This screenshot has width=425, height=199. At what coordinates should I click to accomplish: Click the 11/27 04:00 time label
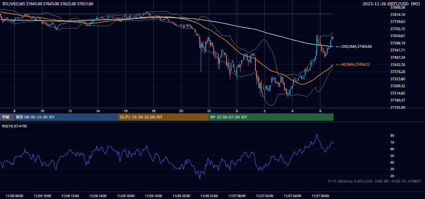292,196
